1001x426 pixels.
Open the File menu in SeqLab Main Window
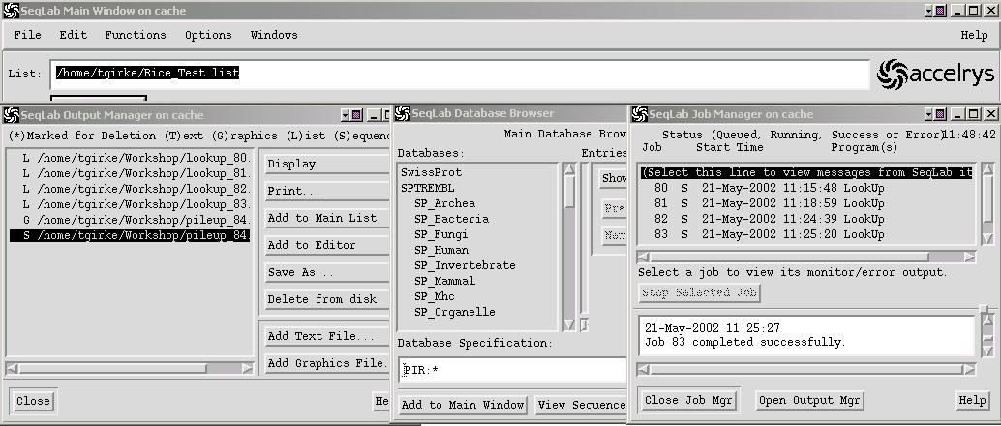pyautogui.click(x=27, y=35)
